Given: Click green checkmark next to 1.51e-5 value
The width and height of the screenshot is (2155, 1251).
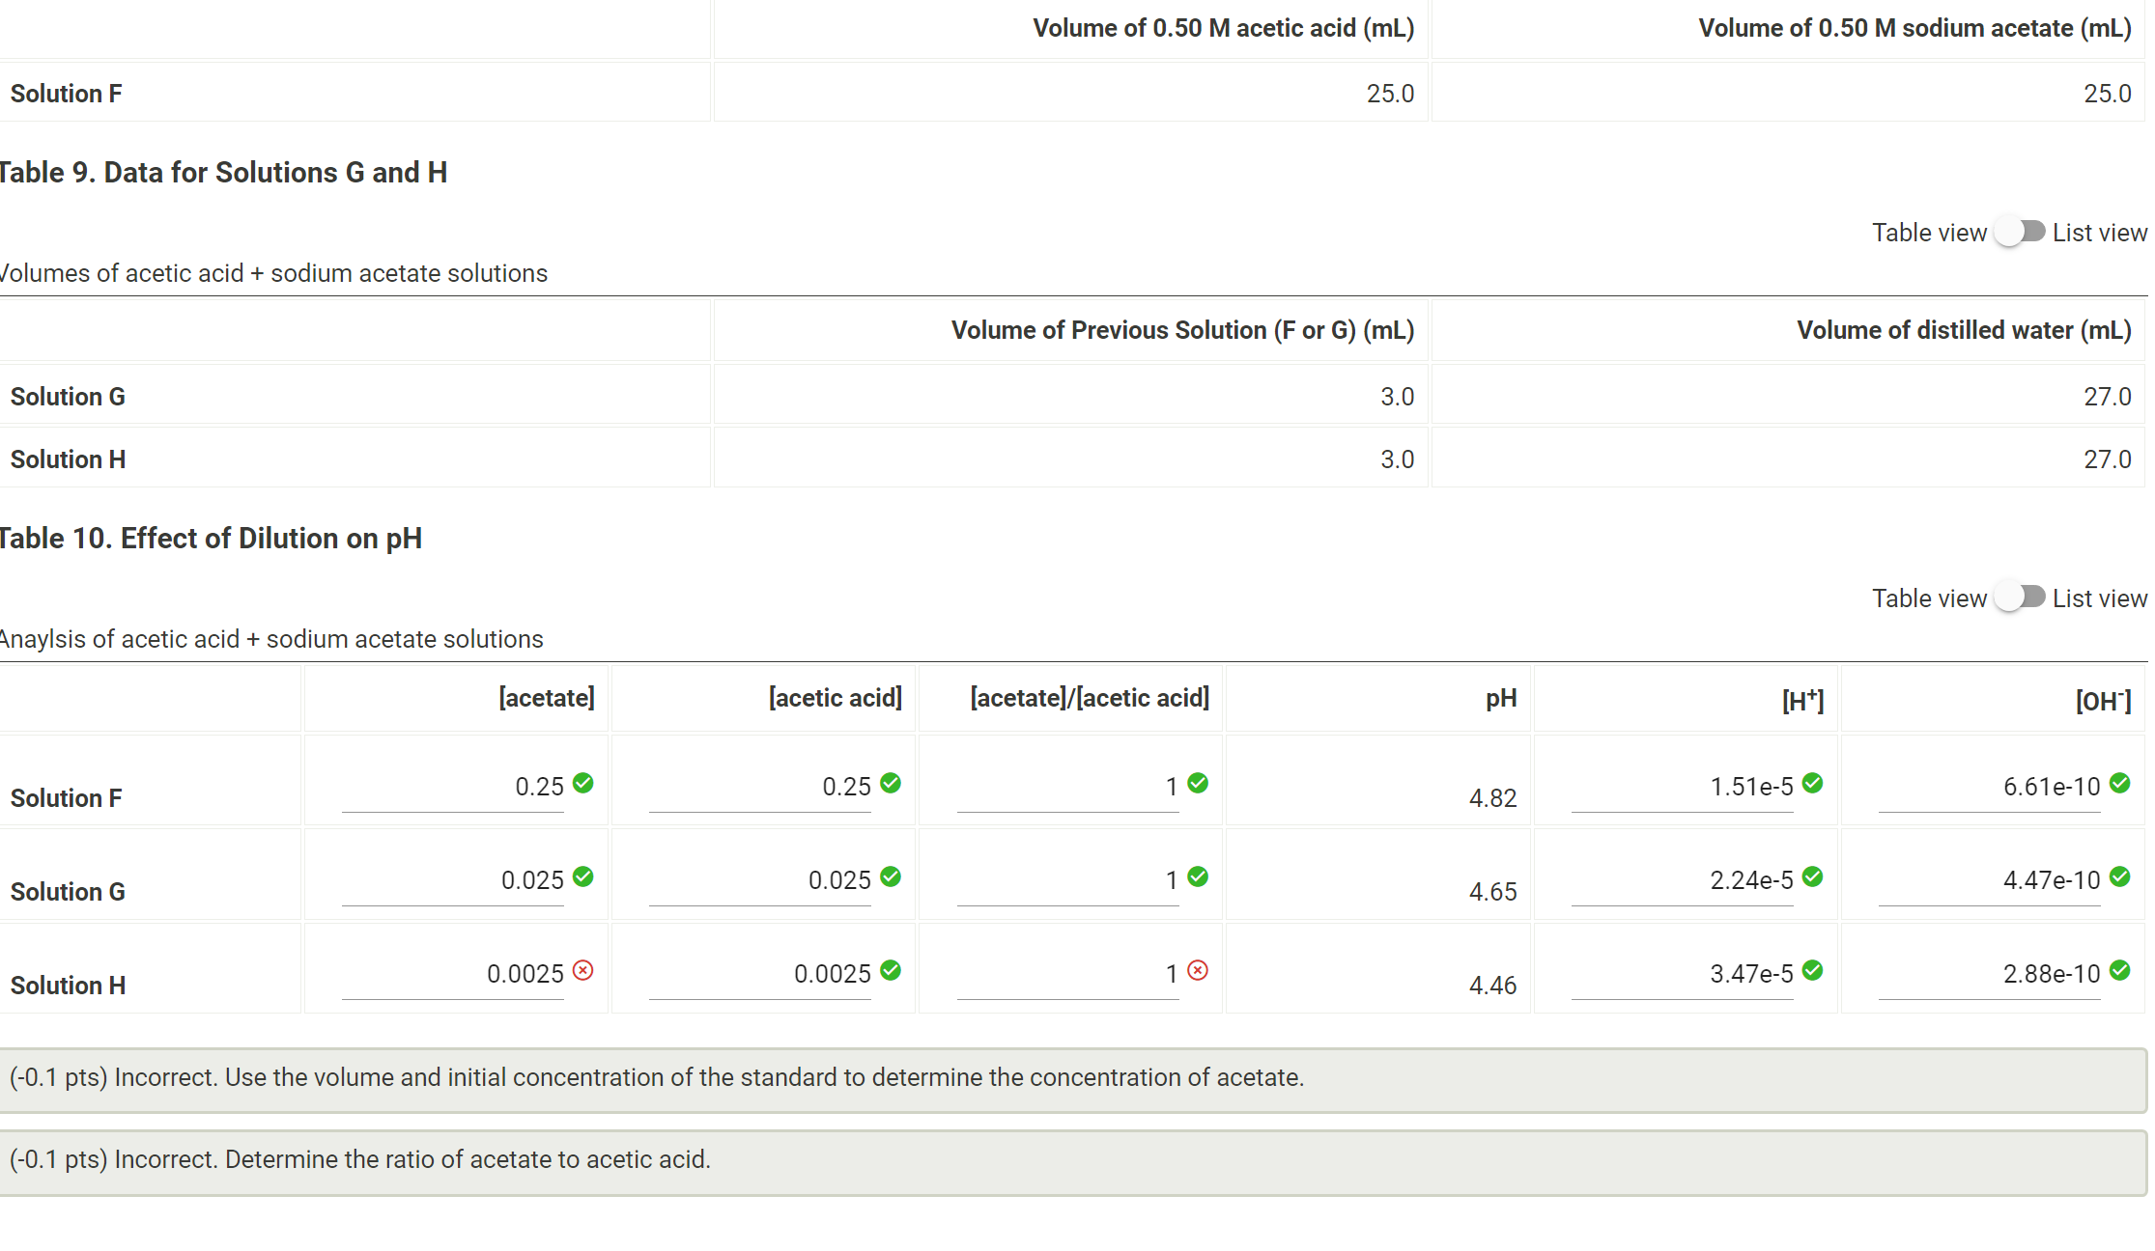Looking at the screenshot, I should (x=1812, y=783).
